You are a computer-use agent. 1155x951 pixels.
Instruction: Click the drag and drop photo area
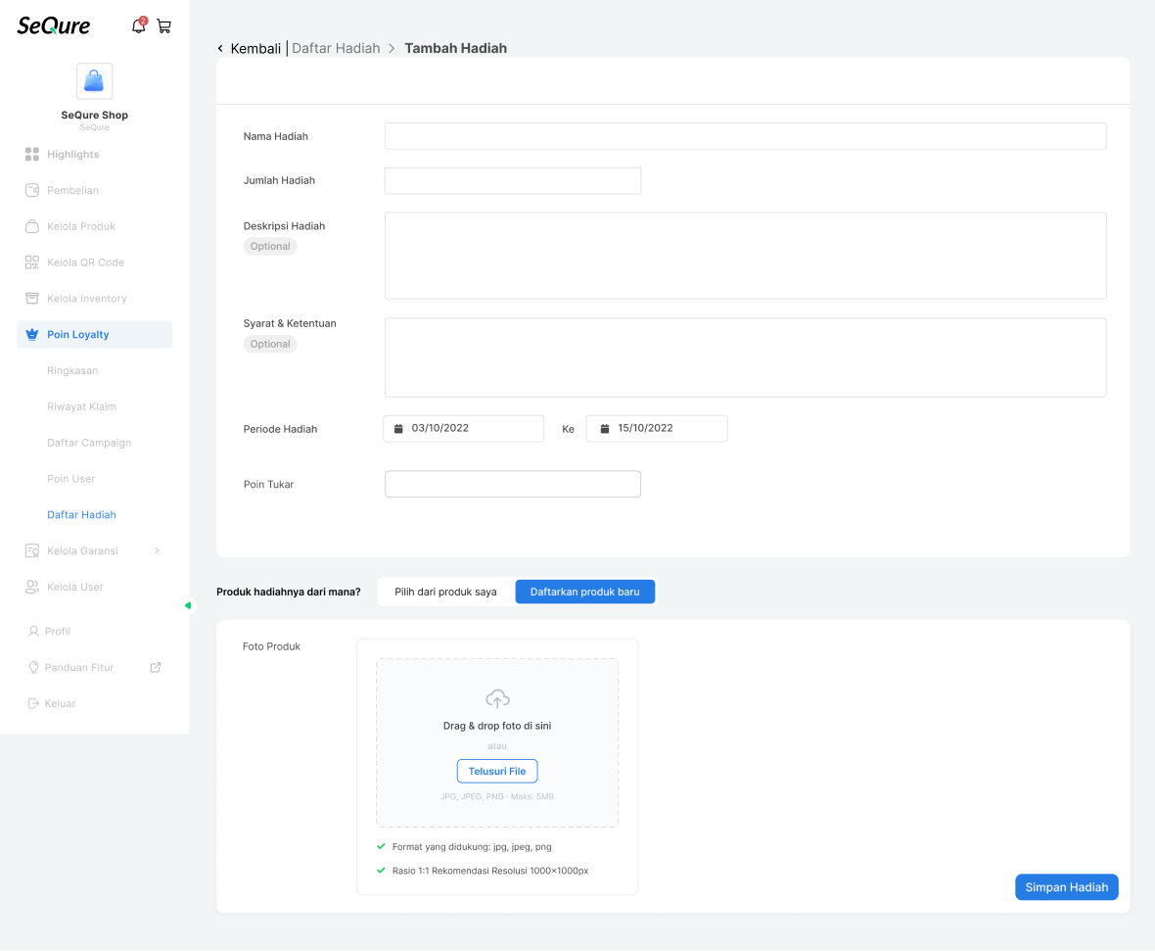tap(497, 743)
